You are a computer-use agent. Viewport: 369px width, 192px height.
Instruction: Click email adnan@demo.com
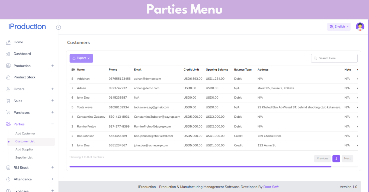click(x=147, y=88)
